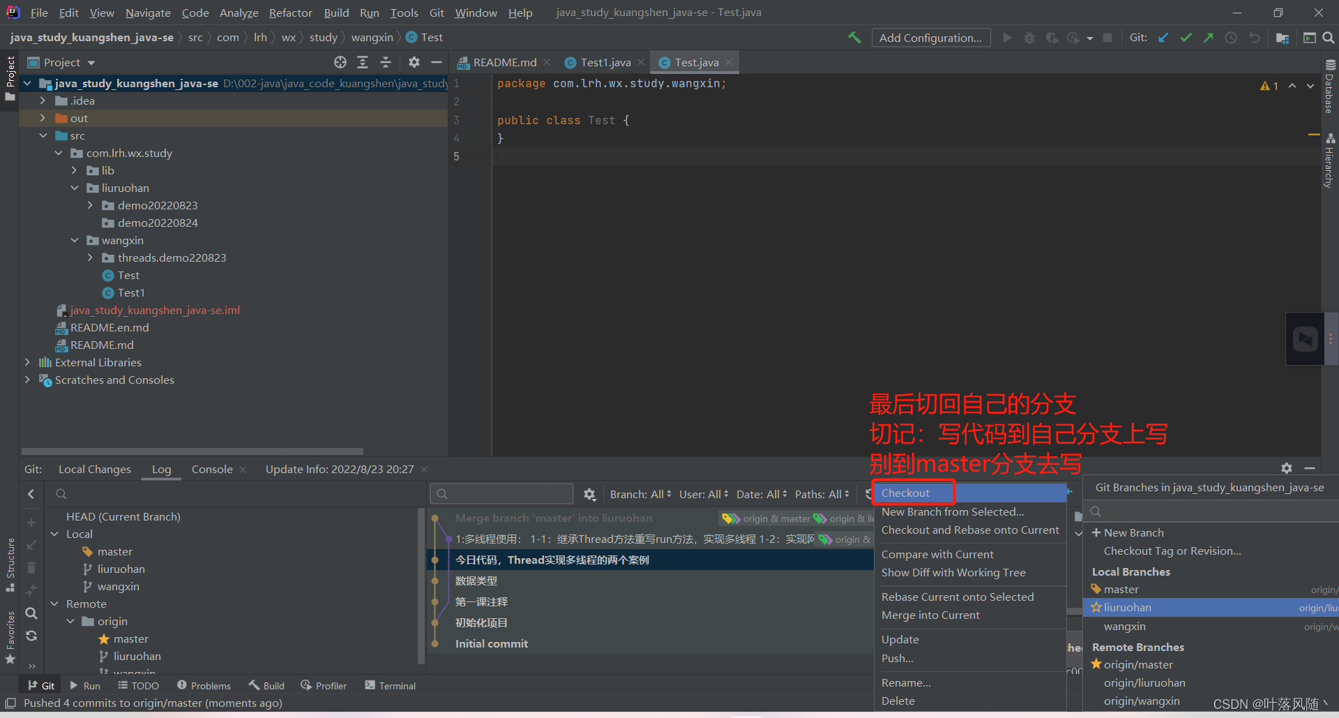1339x718 pixels.
Task: Expand the lib package
Action: coord(75,170)
